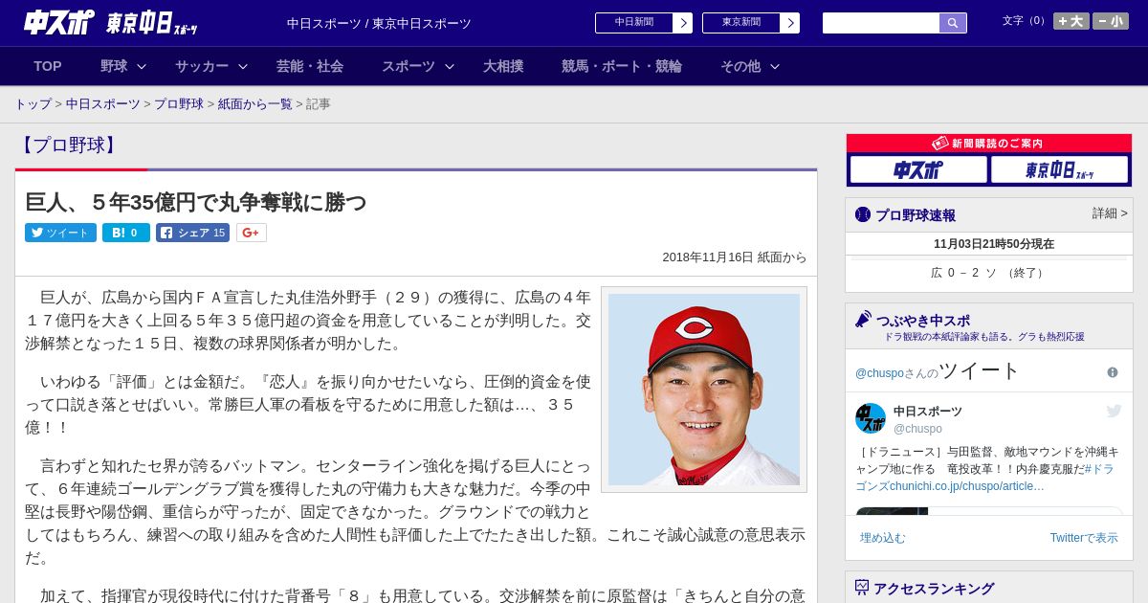Screen dimensions: 1148x603
Task: Click 11月03日21時50分現在 timestamp
Action: click(x=994, y=244)
